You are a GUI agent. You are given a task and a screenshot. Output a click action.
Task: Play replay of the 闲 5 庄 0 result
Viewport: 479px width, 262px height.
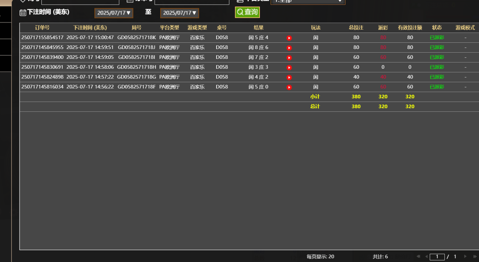[289, 87]
